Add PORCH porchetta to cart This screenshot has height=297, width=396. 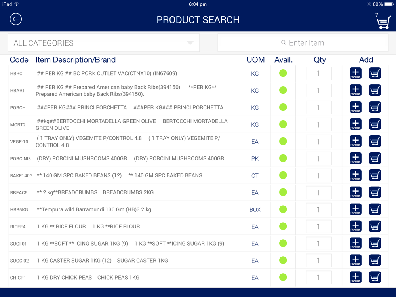(375, 107)
